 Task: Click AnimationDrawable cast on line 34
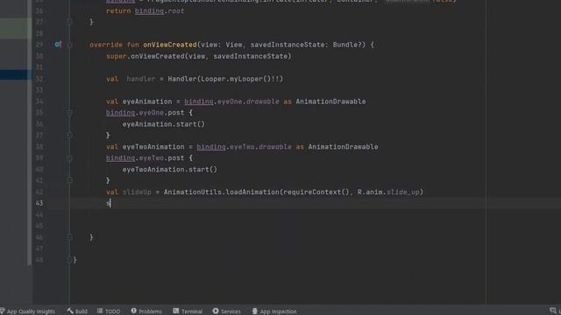tap(330, 101)
